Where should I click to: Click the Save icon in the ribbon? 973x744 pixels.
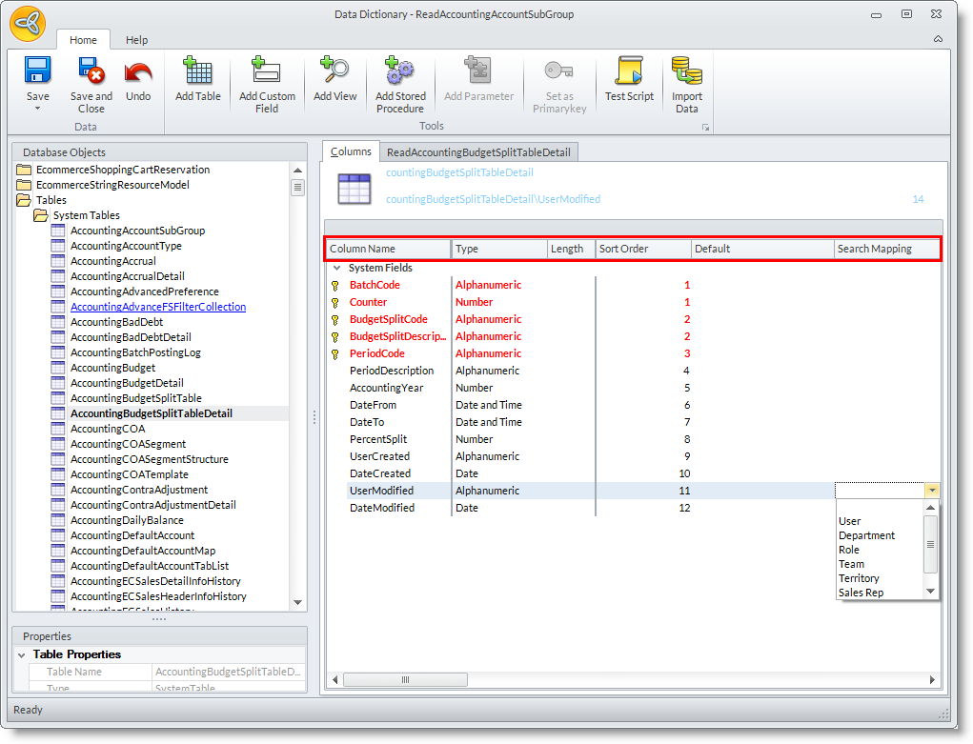(37, 72)
